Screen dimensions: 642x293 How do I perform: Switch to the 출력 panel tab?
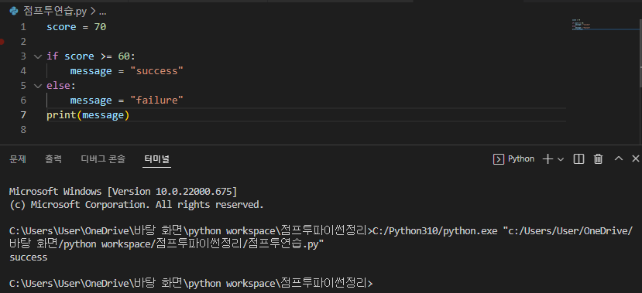point(53,159)
